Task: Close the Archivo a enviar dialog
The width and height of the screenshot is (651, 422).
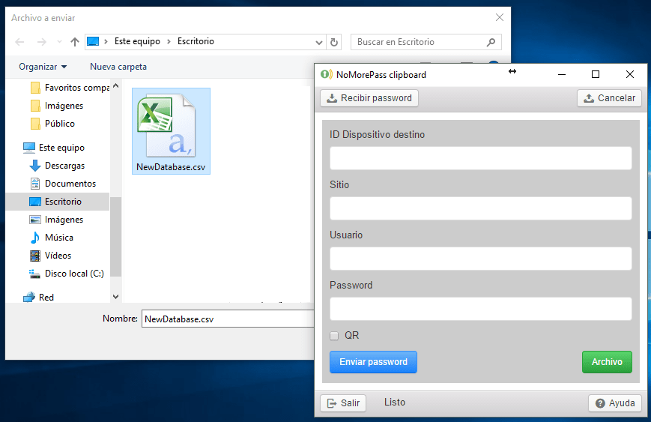Action: [x=500, y=17]
